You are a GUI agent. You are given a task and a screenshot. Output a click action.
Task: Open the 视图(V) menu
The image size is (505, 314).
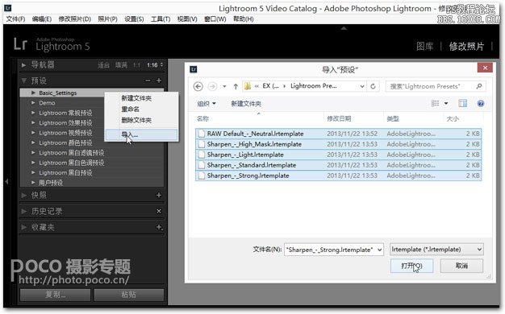point(187,19)
